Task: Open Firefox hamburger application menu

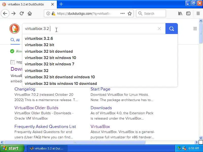Action: 198,13
